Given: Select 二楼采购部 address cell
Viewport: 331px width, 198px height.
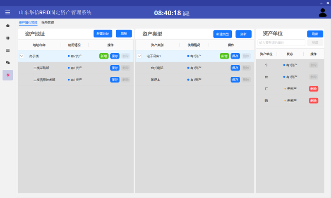Looking at the screenshot, I should tap(41, 68).
